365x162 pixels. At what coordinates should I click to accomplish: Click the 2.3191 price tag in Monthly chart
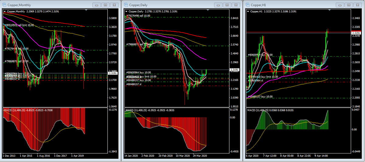pyautogui.click(x=113, y=73)
